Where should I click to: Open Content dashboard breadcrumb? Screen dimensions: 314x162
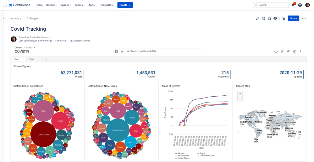(19, 48)
